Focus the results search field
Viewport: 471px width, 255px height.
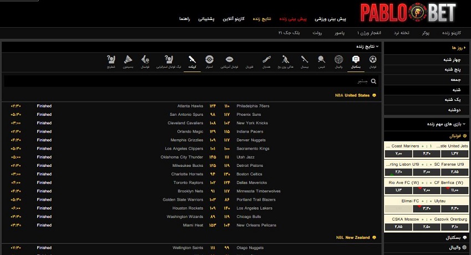(191, 81)
